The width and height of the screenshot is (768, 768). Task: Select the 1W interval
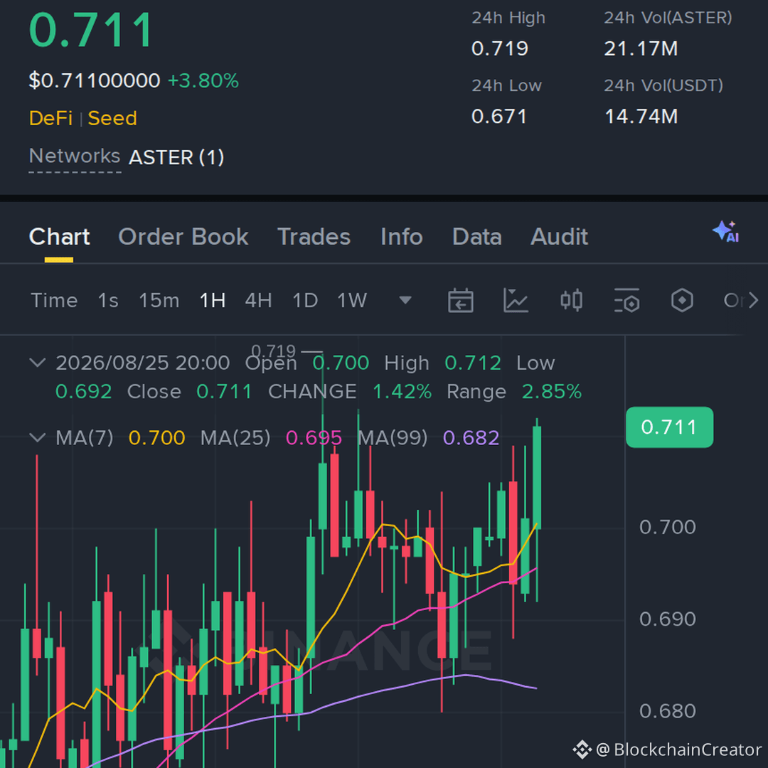352,300
